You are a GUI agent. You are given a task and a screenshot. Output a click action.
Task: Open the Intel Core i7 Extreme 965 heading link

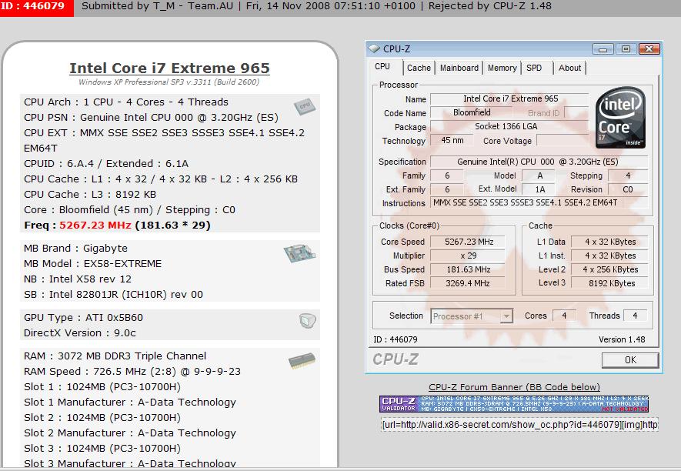pos(169,68)
